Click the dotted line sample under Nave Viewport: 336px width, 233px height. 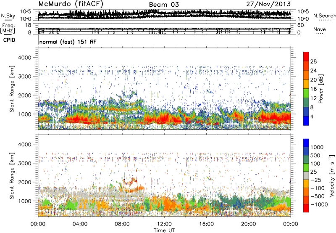coord(320,34)
